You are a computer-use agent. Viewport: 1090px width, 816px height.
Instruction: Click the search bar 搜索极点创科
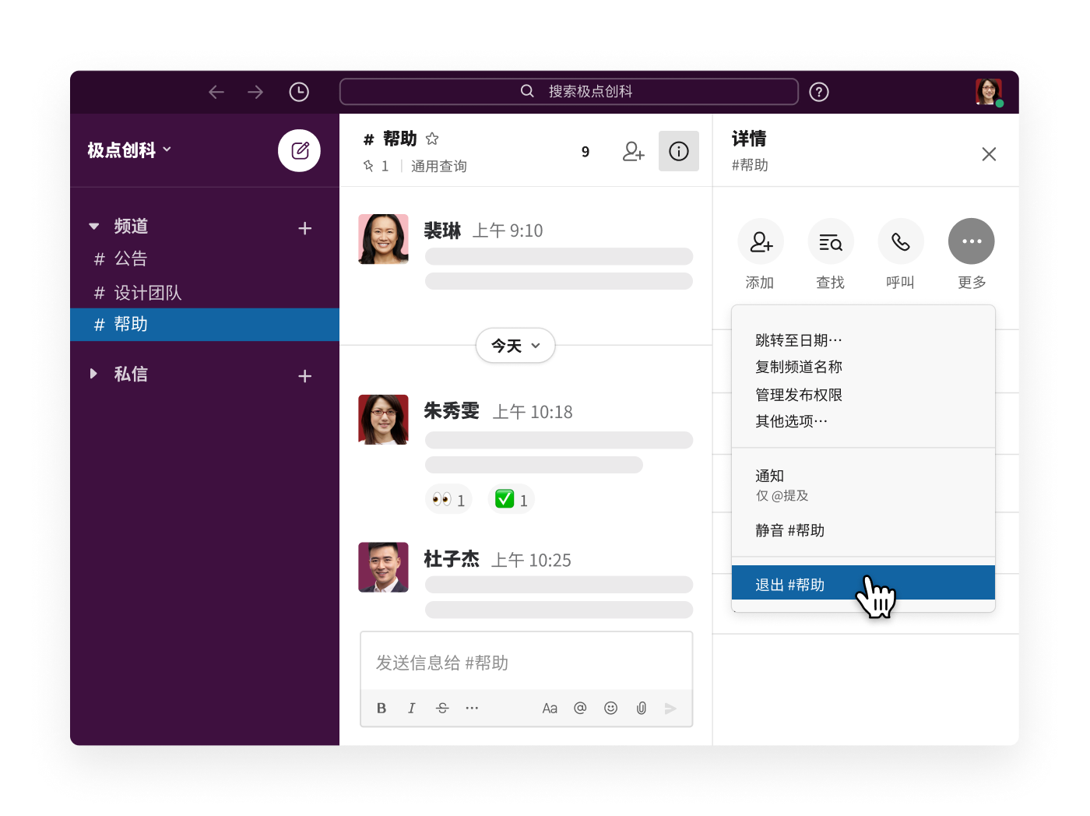[569, 91]
